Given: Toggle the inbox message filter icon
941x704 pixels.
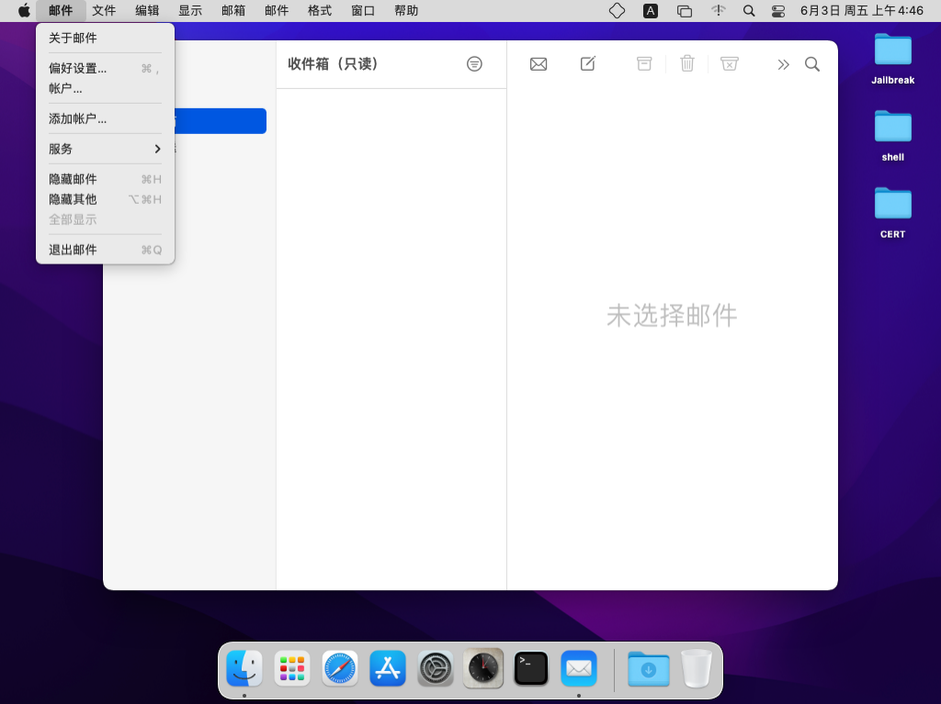Looking at the screenshot, I should [474, 63].
